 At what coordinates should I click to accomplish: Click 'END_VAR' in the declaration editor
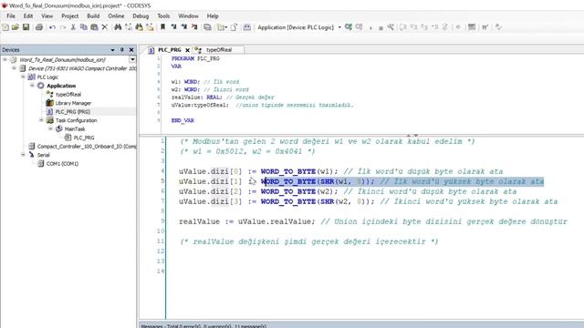[182, 120]
